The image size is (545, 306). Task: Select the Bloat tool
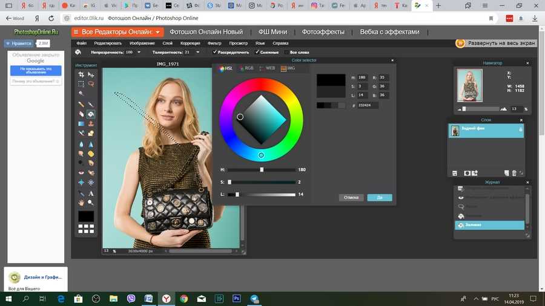pyautogui.click(x=81, y=182)
